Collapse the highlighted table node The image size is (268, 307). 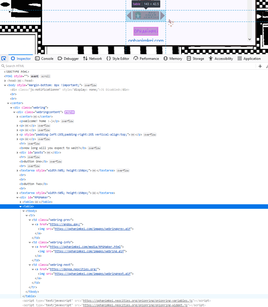[x=20, y=207]
